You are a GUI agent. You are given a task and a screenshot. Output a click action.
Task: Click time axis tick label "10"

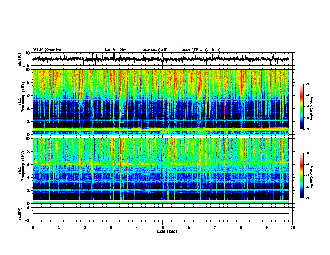click(293, 227)
